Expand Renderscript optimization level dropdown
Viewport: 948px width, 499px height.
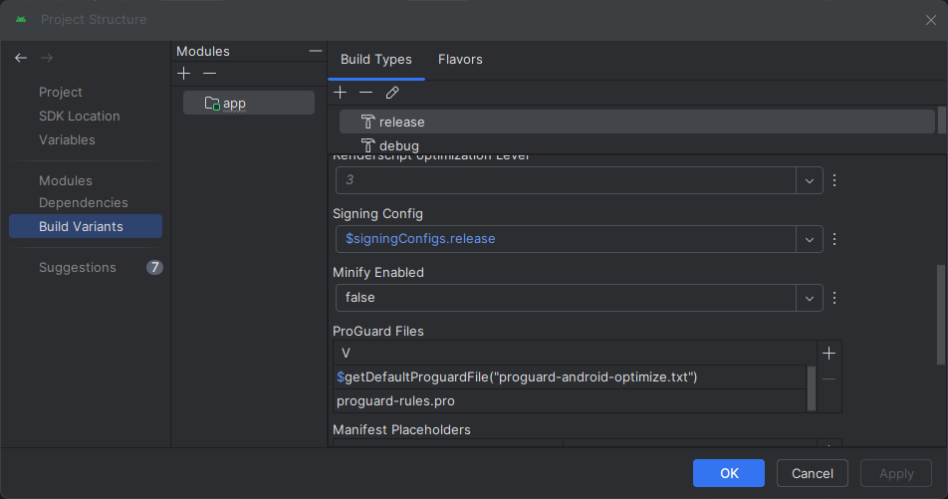point(809,180)
